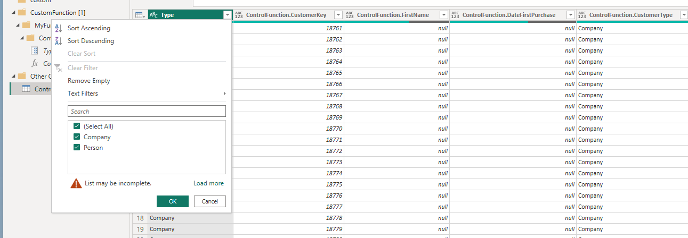Uncheck the Person filter value
The image size is (688, 238).
point(77,148)
